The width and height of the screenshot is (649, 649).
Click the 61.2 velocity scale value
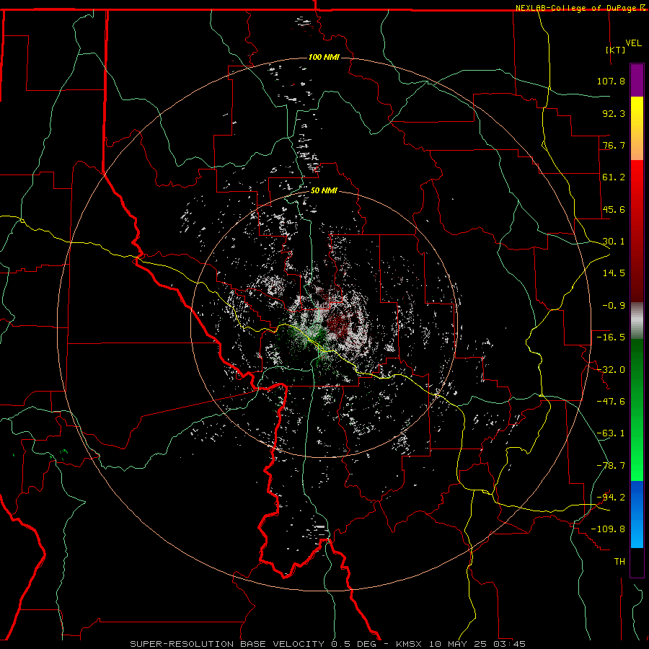coord(614,177)
